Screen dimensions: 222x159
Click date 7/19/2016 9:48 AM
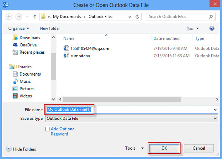point(171,49)
